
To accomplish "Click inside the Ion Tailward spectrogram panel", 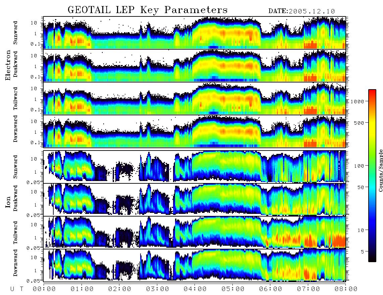I will tap(195, 232).
